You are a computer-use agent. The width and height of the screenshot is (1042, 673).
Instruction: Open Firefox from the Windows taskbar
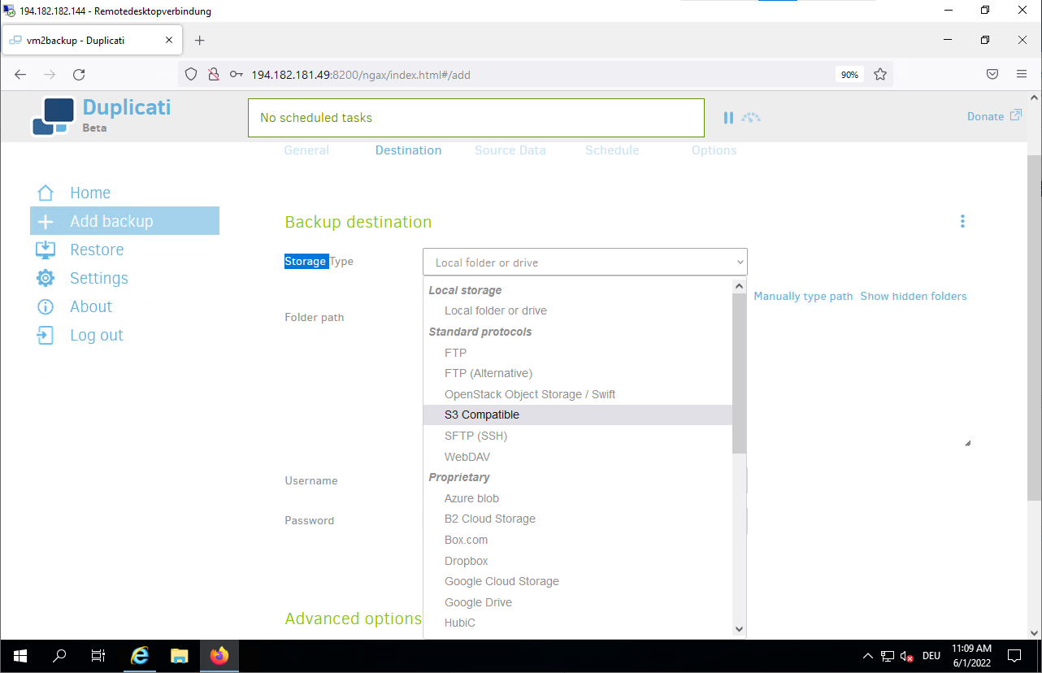219,656
